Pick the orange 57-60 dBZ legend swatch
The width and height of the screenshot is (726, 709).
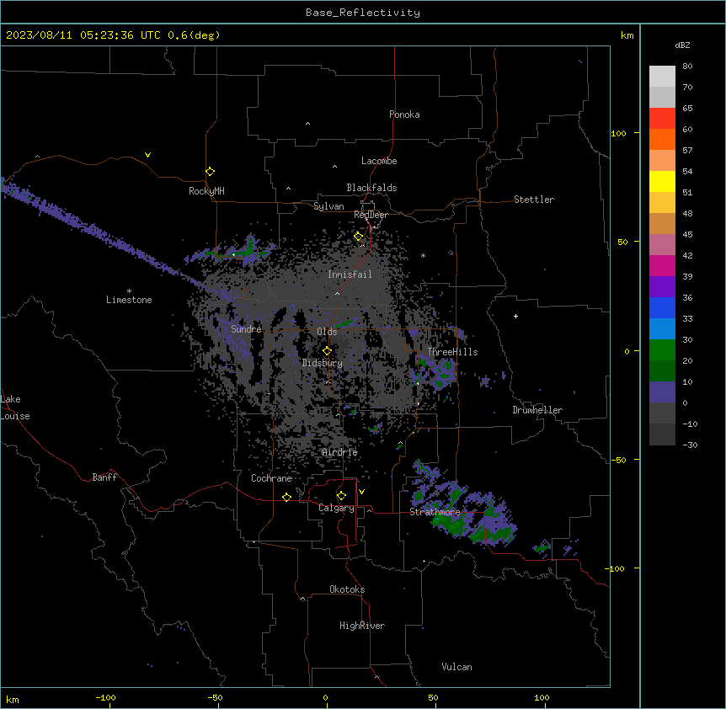tap(662, 139)
